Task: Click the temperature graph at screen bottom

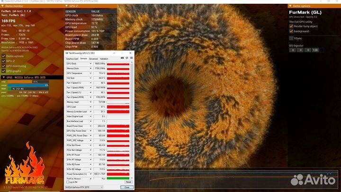Action: pos(243,179)
